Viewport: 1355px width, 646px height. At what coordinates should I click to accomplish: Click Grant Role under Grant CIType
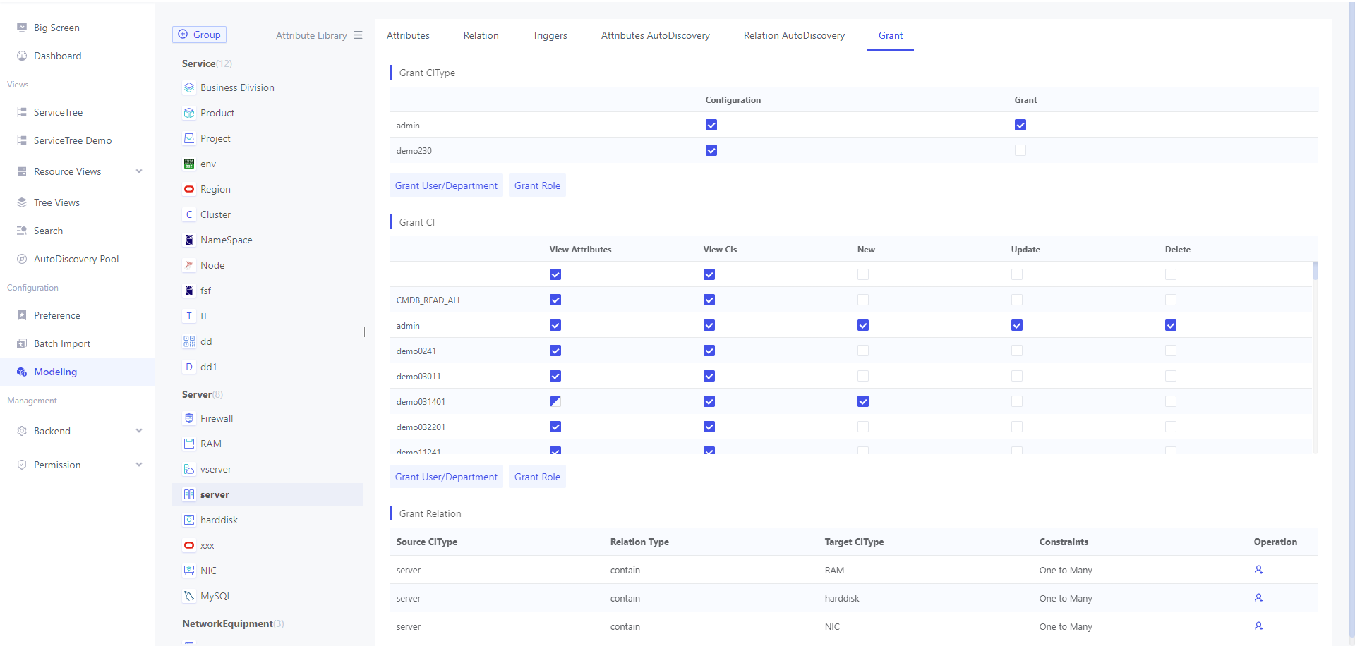click(x=537, y=185)
